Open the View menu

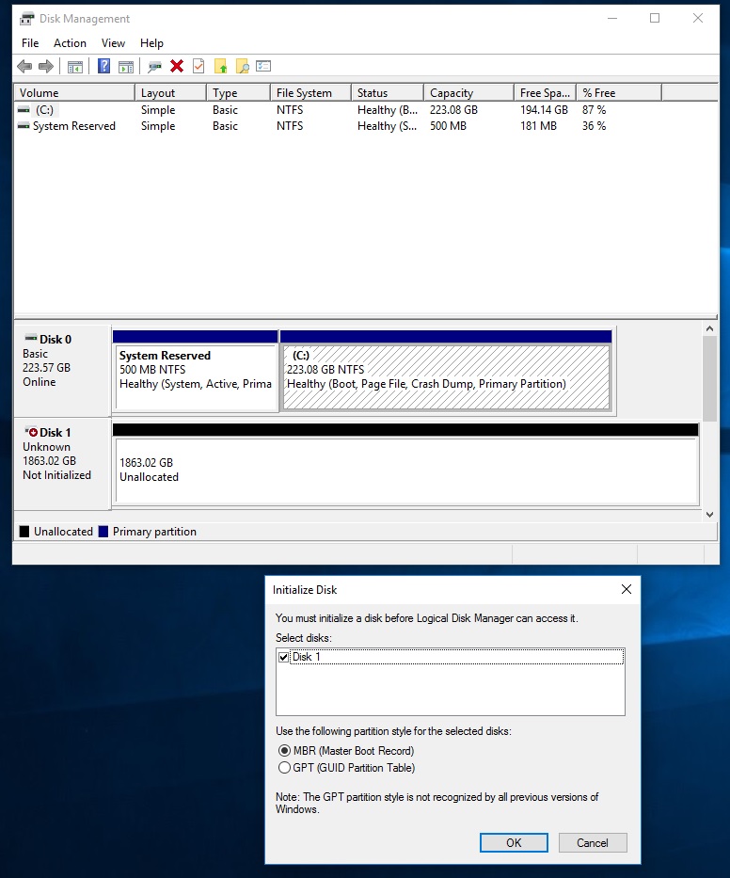tap(113, 43)
